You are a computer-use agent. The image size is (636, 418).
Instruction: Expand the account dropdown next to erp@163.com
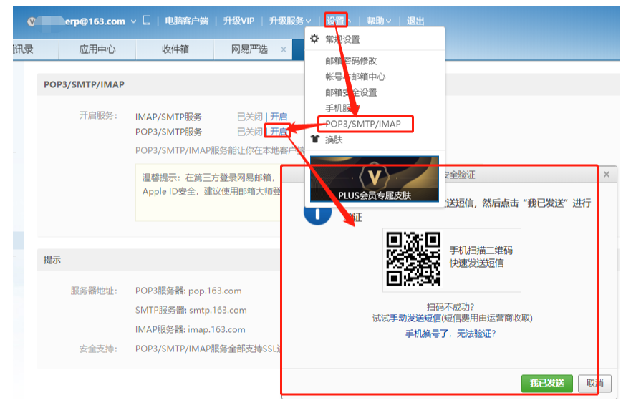[133, 21]
